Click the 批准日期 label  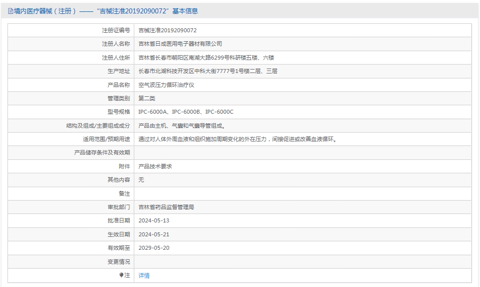[119, 220]
